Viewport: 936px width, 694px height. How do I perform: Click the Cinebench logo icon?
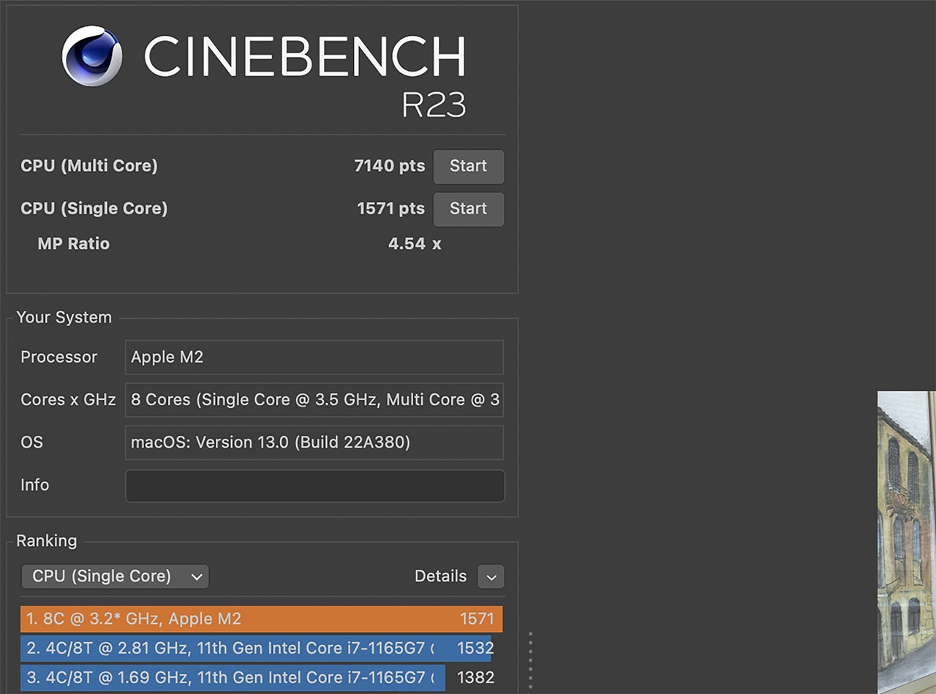[92, 56]
